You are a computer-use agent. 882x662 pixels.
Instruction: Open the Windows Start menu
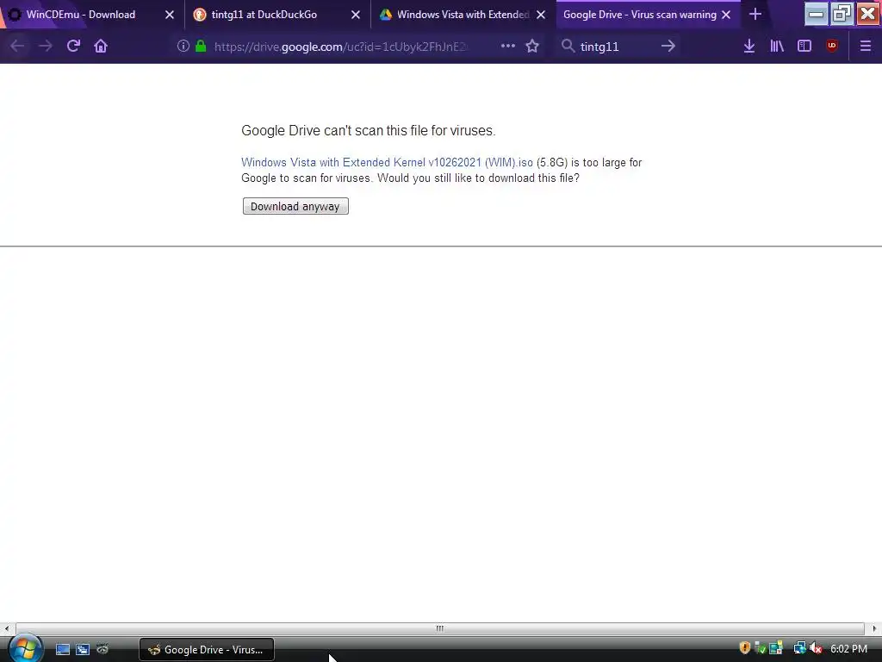coord(24,649)
